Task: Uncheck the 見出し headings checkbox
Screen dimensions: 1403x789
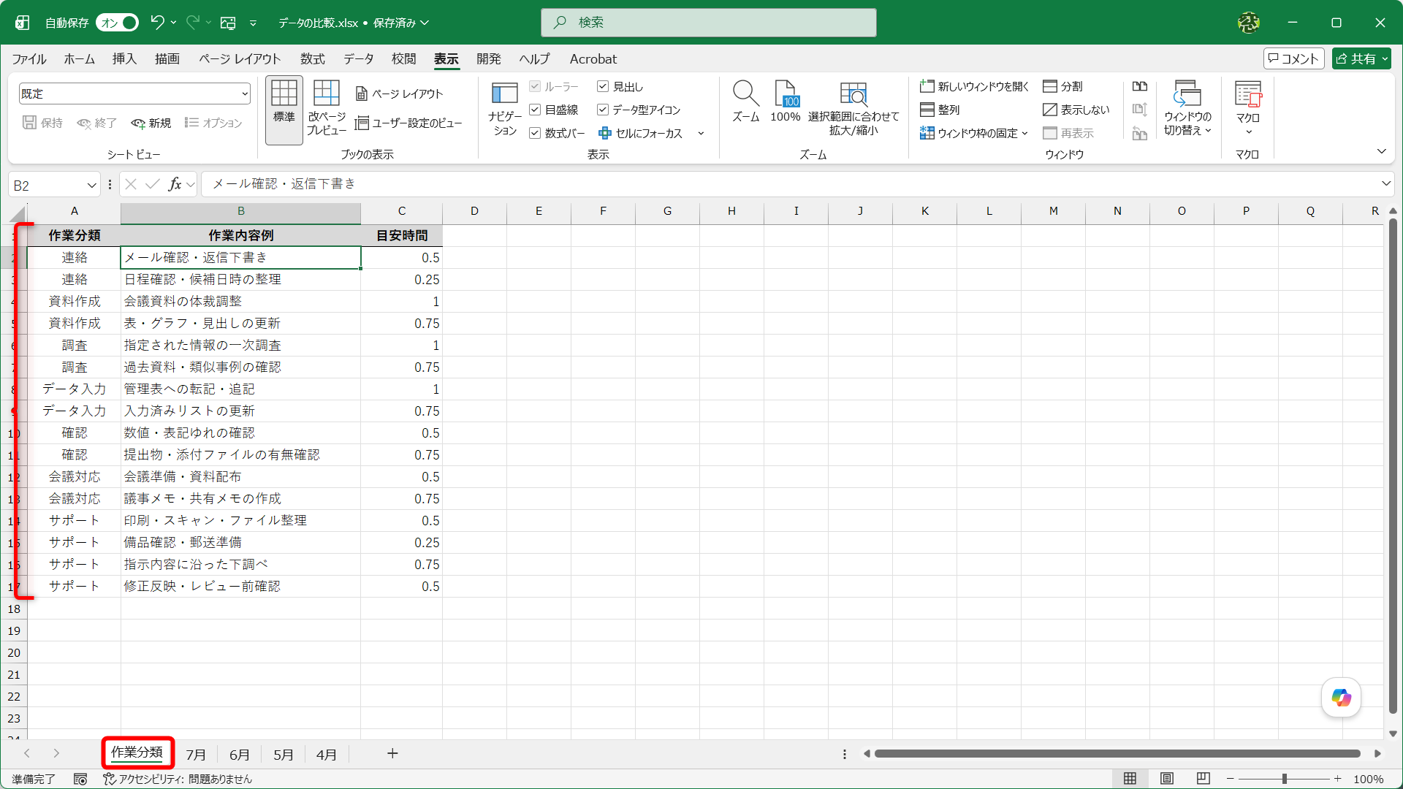Action: coord(603,87)
